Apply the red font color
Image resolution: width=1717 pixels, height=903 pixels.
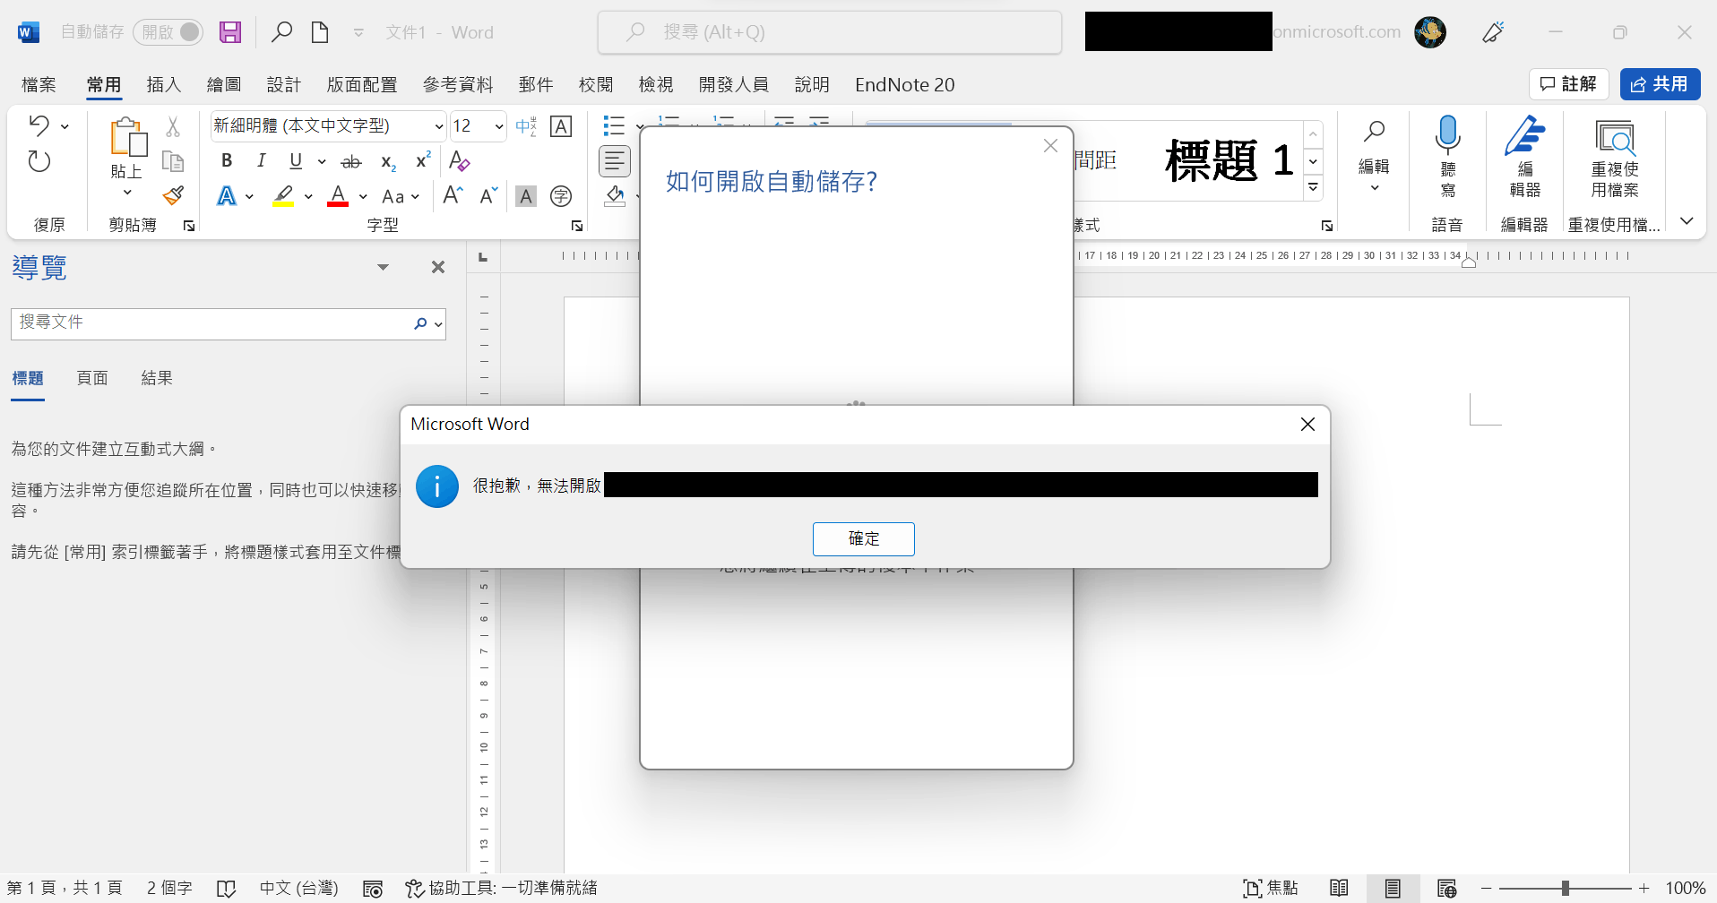click(x=338, y=196)
